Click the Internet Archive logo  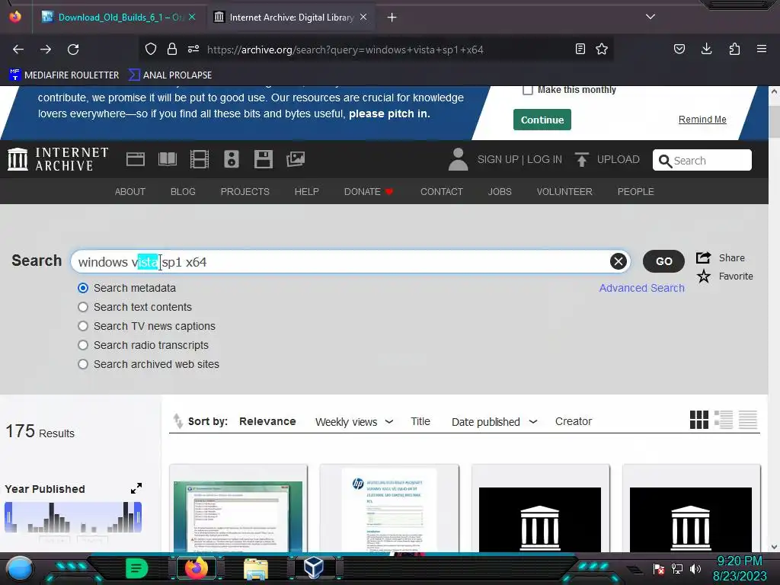pos(58,159)
